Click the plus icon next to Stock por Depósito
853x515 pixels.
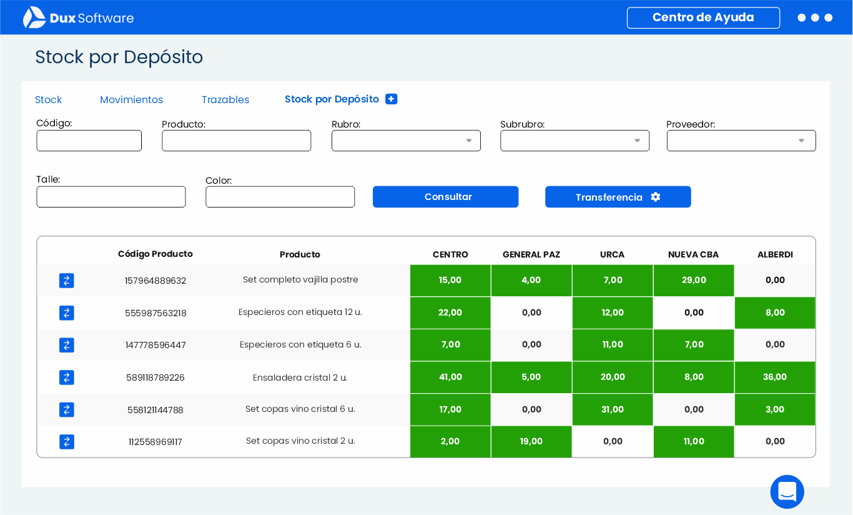392,99
